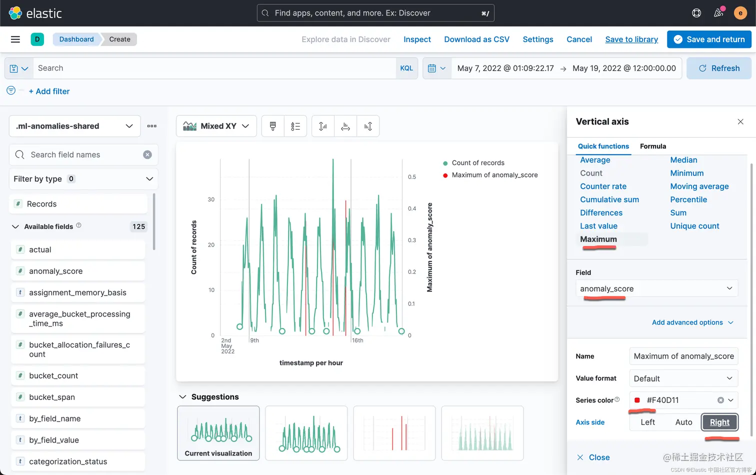The image size is (756, 475).
Task: Open left axis settings icon
Action: (x=323, y=126)
